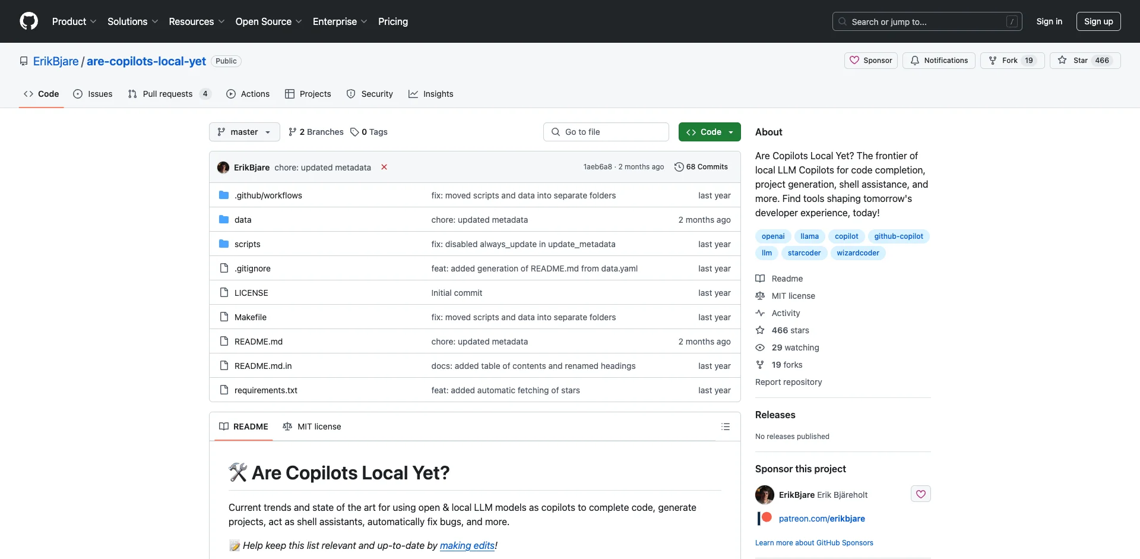Open the scripts folder

[x=247, y=244]
